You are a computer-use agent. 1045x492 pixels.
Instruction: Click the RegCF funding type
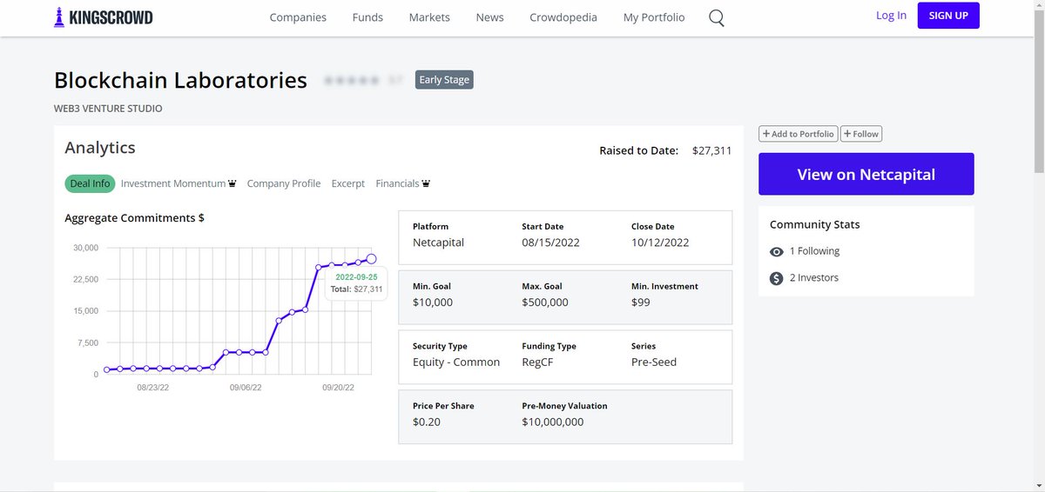click(x=537, y=362)
